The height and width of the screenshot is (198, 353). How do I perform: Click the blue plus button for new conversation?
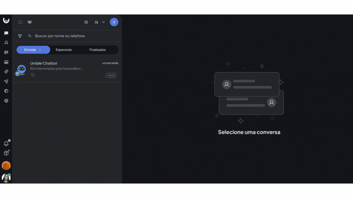(114, 22)
